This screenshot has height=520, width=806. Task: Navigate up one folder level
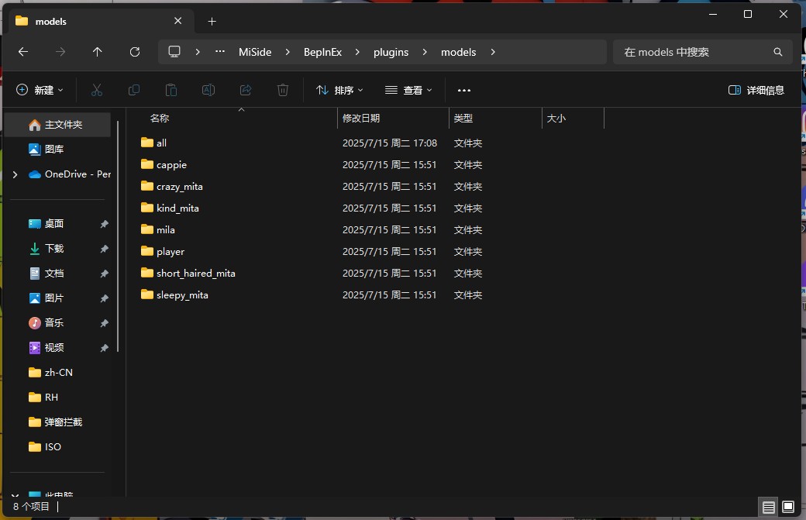(98, 52)
